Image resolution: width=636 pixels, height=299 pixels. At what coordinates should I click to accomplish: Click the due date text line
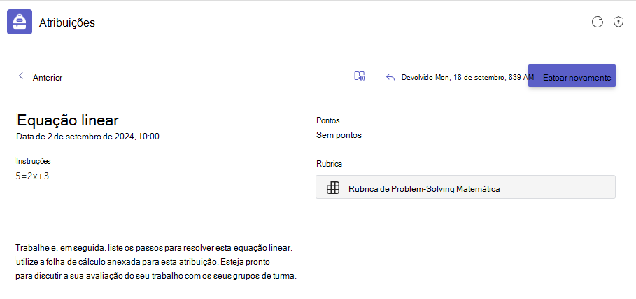[87, 137]
